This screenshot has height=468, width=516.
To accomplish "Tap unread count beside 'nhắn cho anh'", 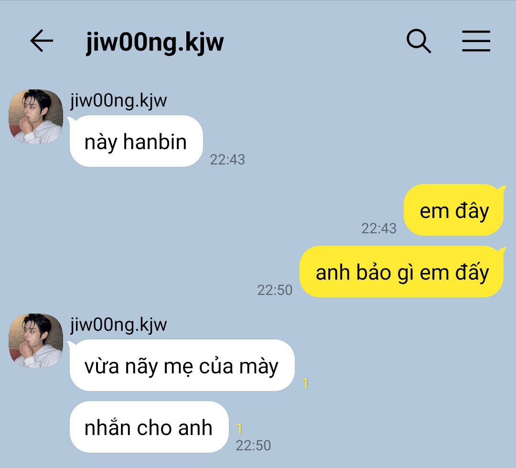I will 239,428.
